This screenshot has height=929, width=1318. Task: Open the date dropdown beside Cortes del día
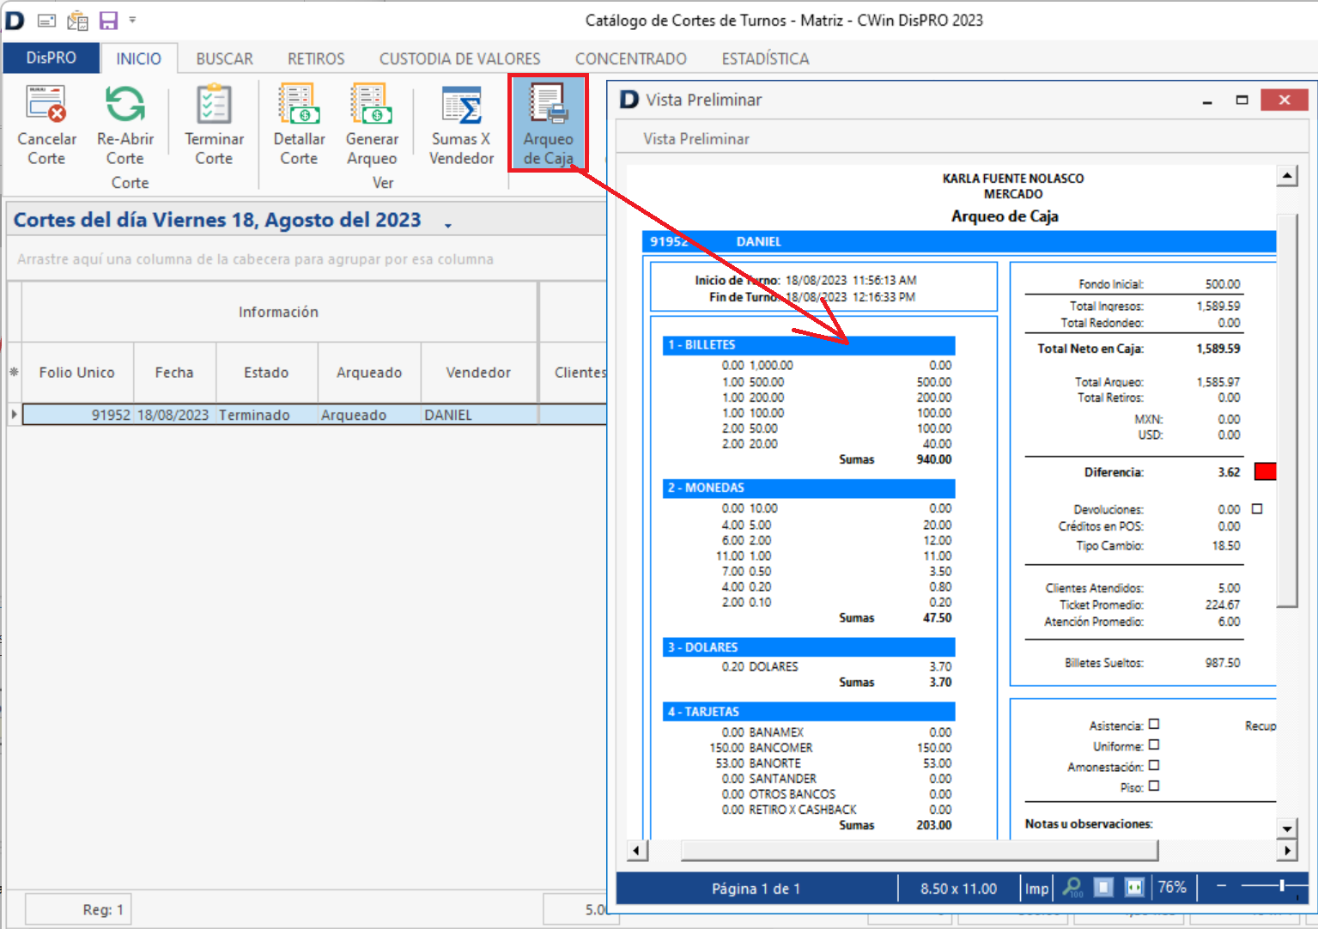pyautogui.click(x=448, y=225)
